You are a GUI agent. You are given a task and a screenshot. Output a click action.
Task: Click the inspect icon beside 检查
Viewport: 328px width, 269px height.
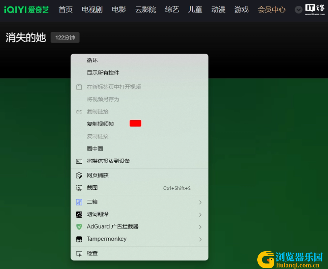tap(79, 254)
